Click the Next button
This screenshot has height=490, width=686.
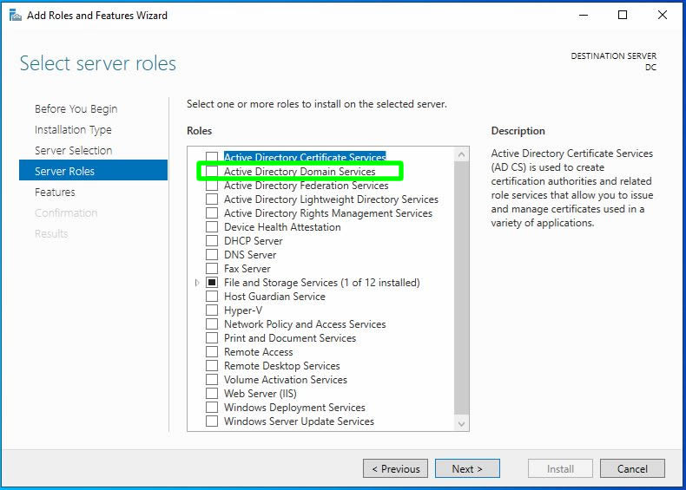coord(466,468)
